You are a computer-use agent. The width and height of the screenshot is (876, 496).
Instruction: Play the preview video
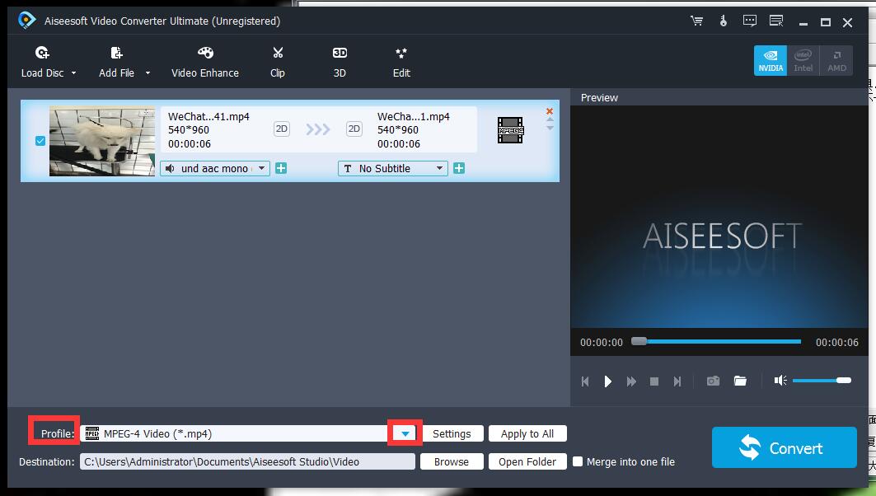pos(608,381)
